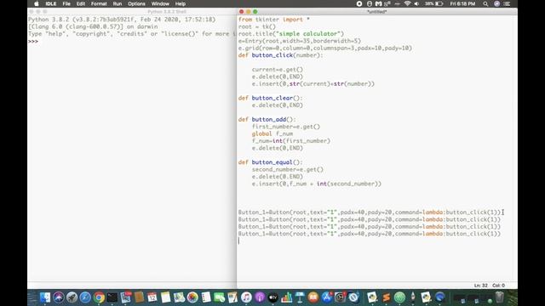
Task: Open Terminal from the dock
Action: click(112, 297)
